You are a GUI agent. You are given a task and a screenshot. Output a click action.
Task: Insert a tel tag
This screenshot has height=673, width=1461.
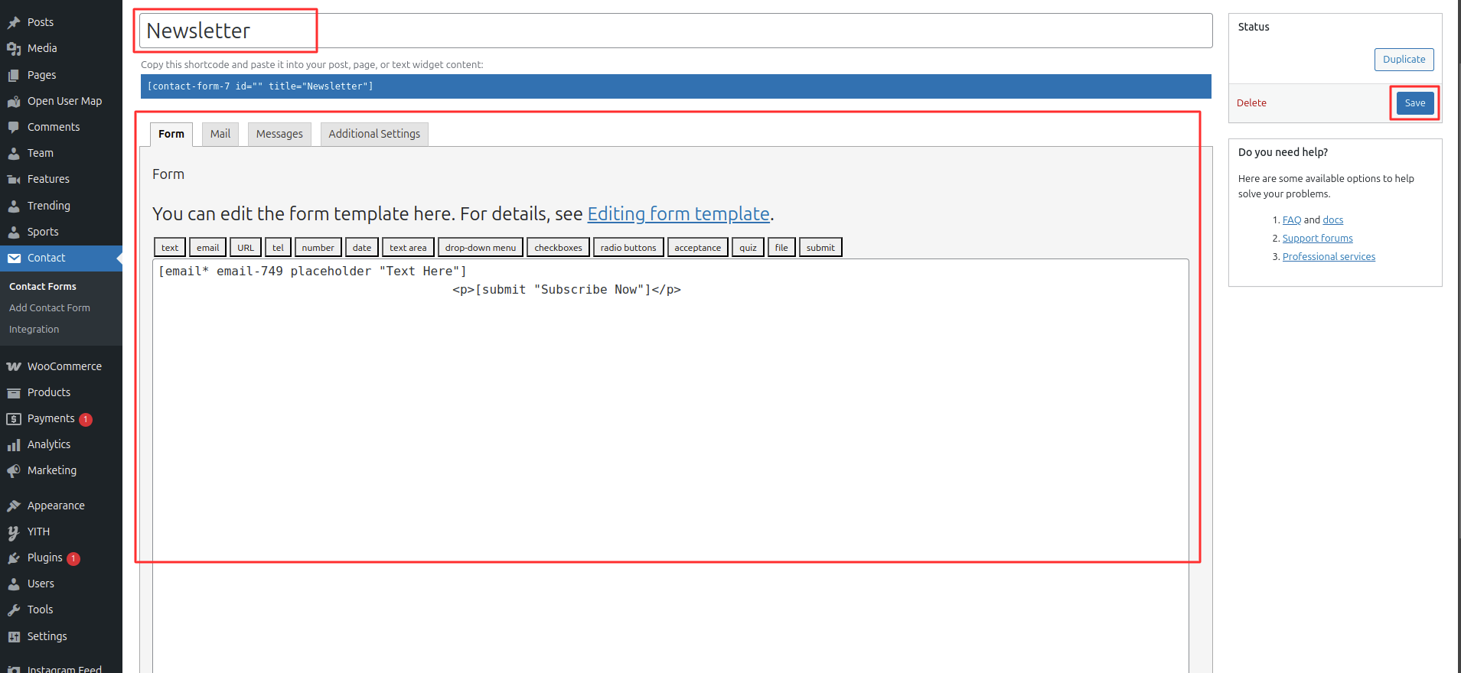pyautogui.click(x=278, y=247)
